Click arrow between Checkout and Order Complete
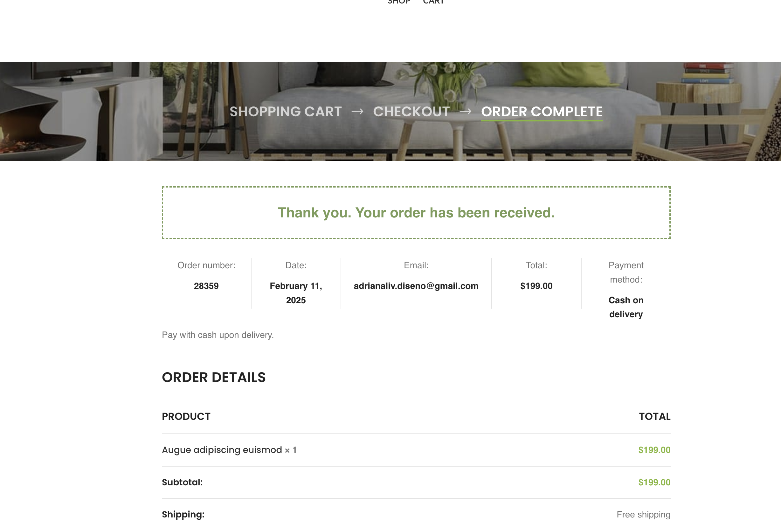 (466, 112)
